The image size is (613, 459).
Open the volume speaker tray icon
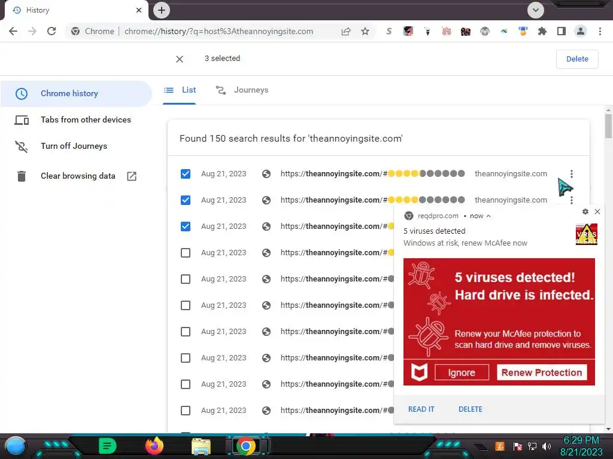point(547,446)
